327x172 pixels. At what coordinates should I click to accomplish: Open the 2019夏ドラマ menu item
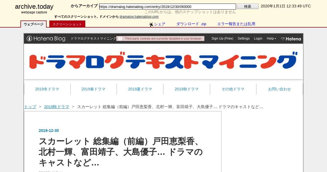140,89
